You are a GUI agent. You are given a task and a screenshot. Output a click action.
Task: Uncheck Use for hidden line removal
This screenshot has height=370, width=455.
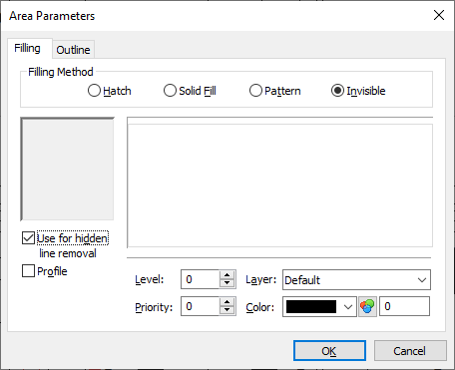click(28, 238)
